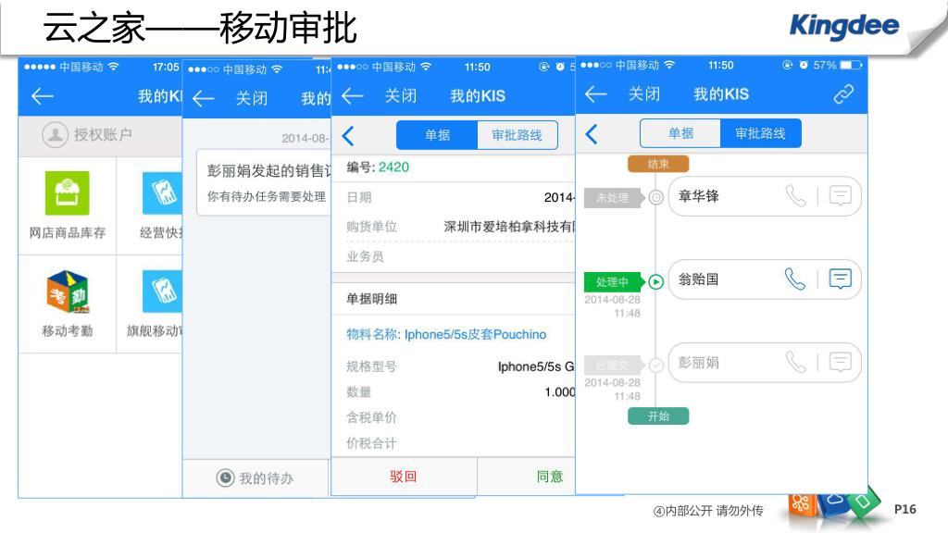
Task: Tap back arrow in third phone header
Action: tap(353, 95)
